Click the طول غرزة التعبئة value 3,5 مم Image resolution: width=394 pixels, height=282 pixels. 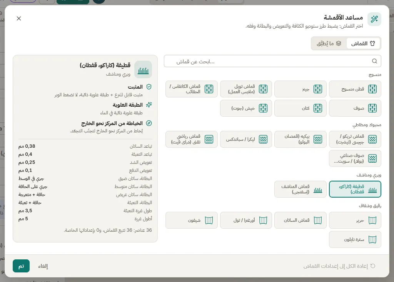tap(25, 211)
